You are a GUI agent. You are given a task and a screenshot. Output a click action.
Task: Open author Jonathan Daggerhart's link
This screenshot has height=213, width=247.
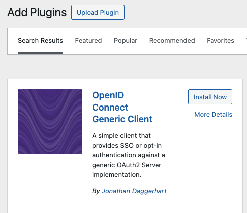[x=134, y=191]
